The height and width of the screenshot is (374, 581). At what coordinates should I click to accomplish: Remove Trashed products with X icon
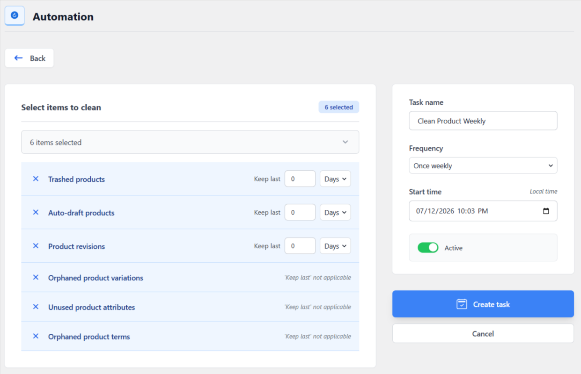[x=36, y=179]
